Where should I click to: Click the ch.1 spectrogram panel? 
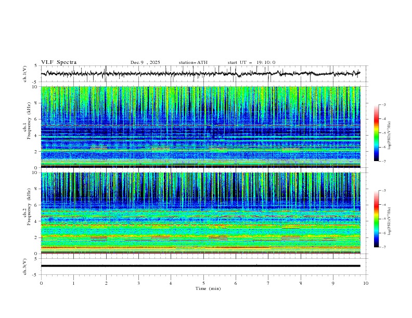point(200,127)
